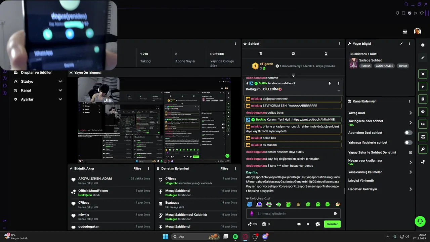Open Yasaklanmış kelimeler arrow
The image size is (430, 242).
[411, 172]
